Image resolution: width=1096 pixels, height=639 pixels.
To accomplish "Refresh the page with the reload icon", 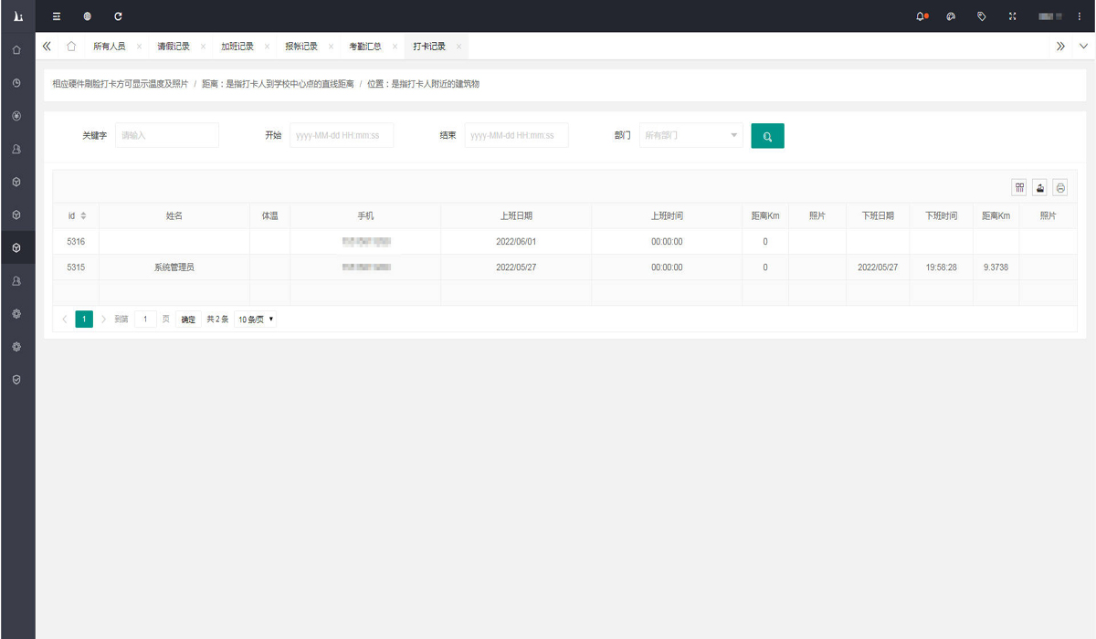I will click(118, 16).
